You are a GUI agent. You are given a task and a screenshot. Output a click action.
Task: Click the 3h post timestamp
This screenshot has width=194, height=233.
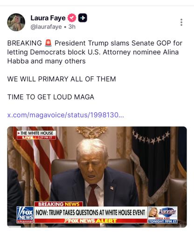72,27
